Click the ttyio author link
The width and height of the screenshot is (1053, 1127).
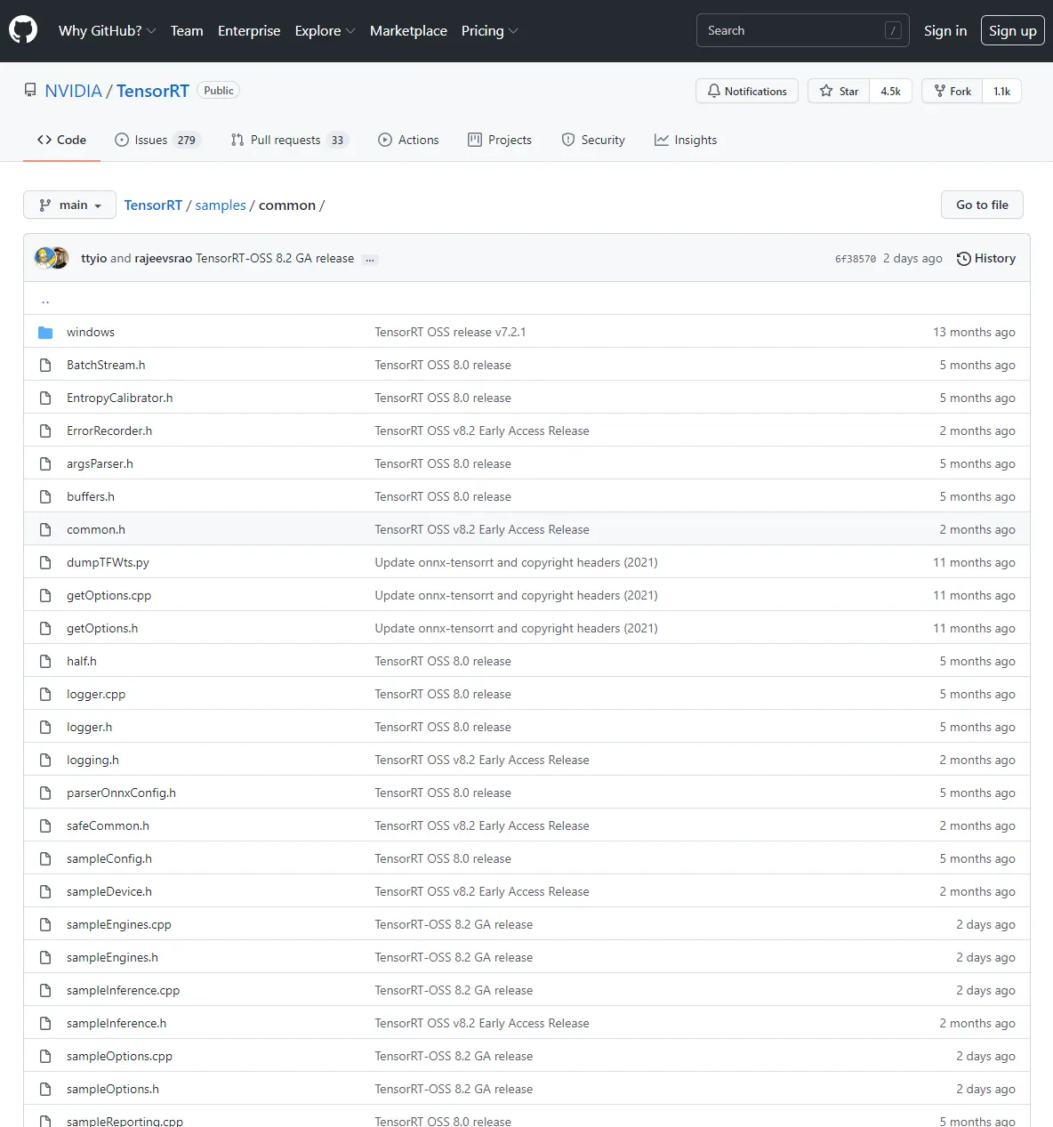click(x=93, y=258)
